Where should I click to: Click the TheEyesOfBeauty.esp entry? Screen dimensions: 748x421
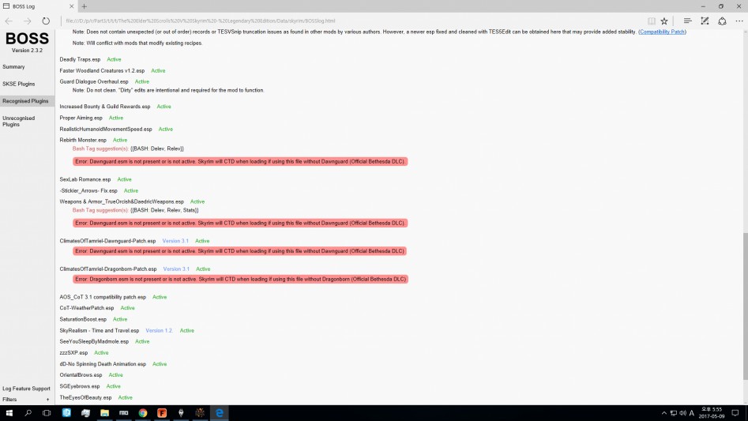(x=85, y=397)
